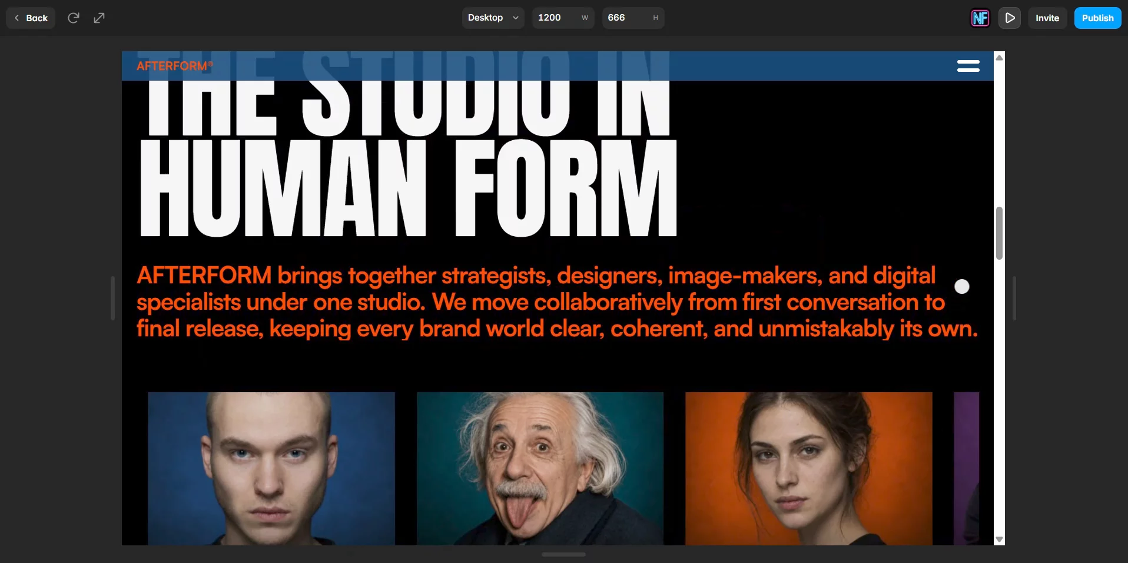Click the refresh preview icon
The width and height of the screenshot is (1128, 563).
click(74, 18)
